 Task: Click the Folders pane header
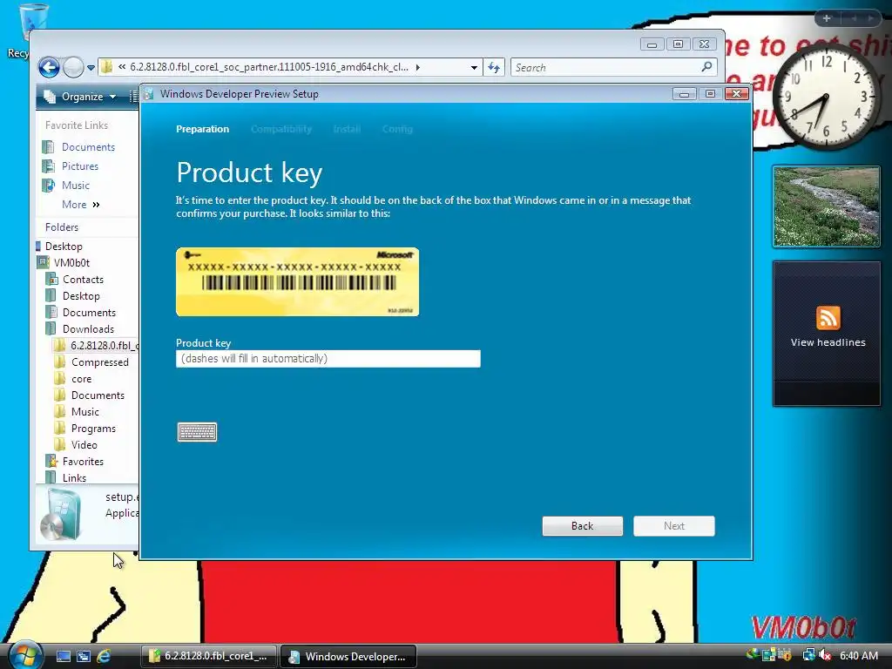[x=62, y=227]
